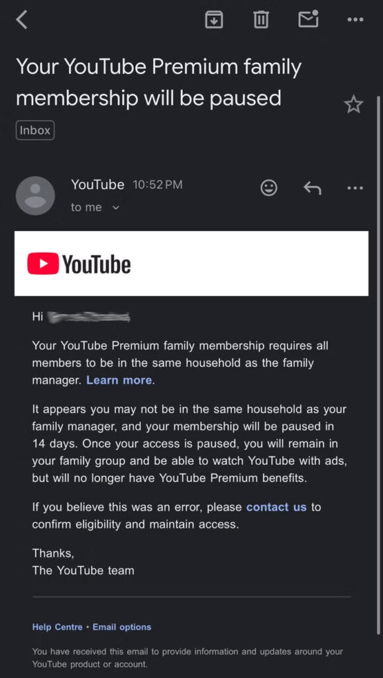Tap the Inbox label chip
The image size is (383, 678).
[x=34, y=130]
